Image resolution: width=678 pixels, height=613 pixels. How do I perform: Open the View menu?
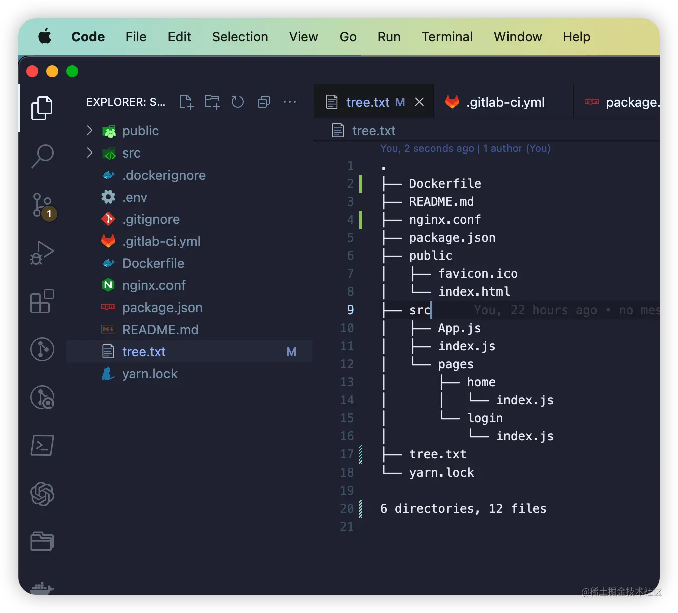pos(303,37)
